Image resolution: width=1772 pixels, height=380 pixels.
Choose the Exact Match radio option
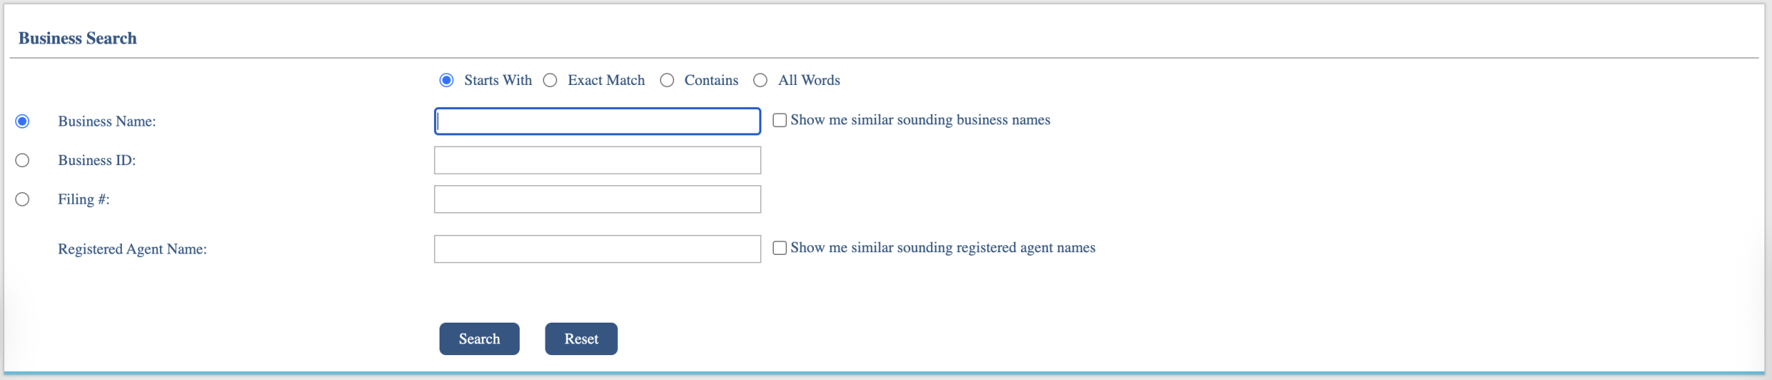pos(550,80)
